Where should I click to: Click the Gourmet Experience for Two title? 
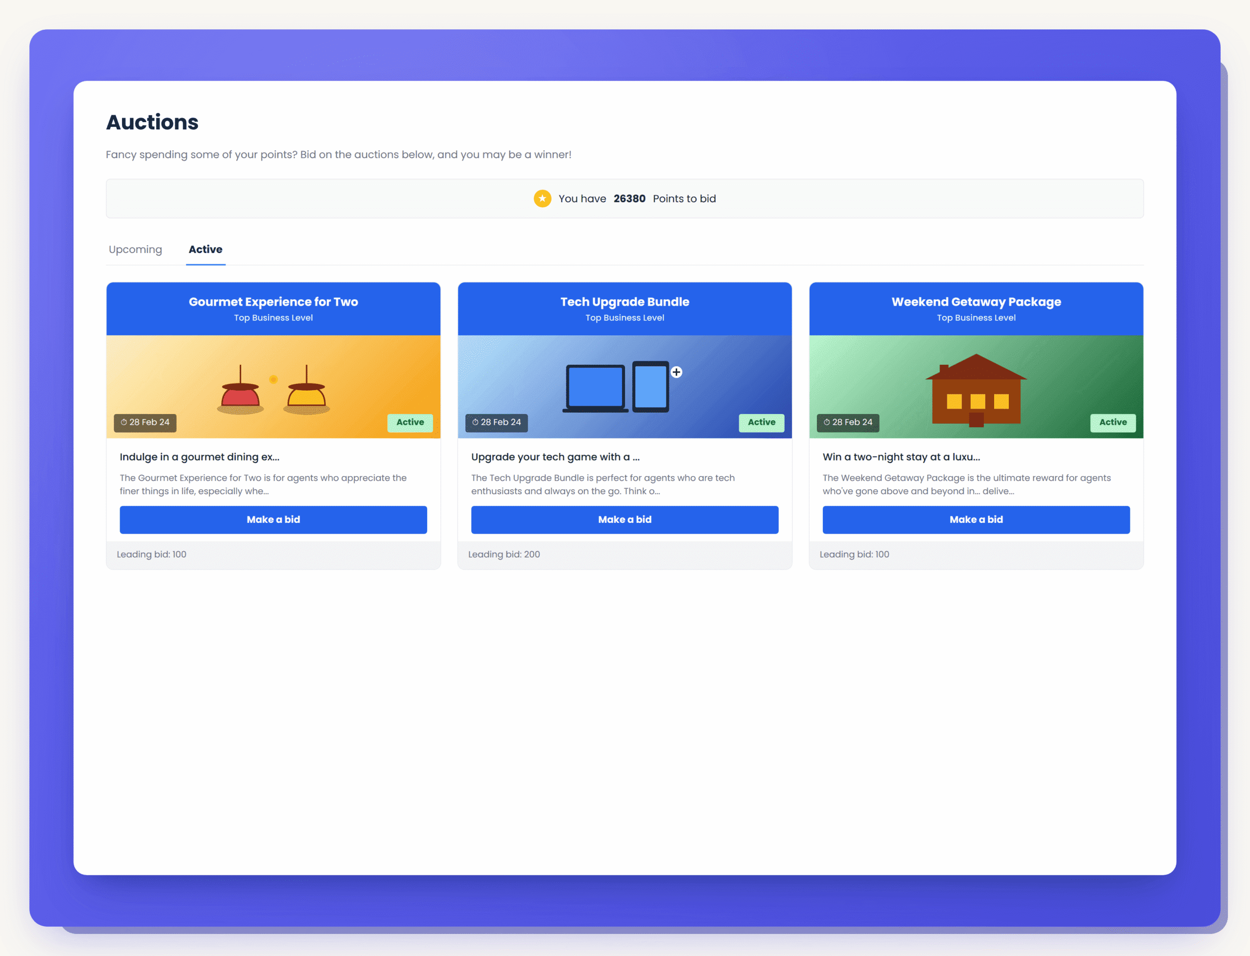pyautogui.click(x=273, y=302)
